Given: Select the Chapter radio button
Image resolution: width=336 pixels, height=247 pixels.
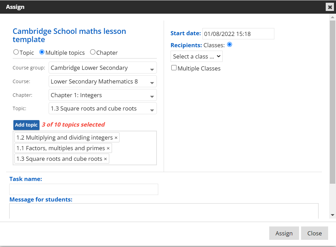Looking at the screenshot, I should pos(92,52).
